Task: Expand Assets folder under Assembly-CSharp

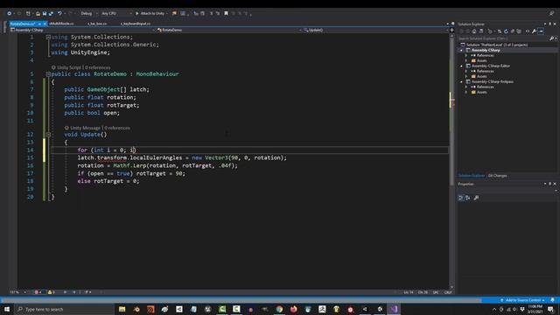Action: (x=466, y=61)
